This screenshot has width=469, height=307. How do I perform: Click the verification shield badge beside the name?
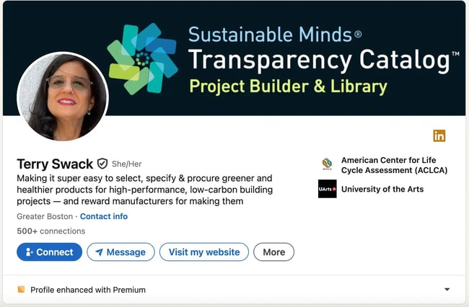point(102,164)
